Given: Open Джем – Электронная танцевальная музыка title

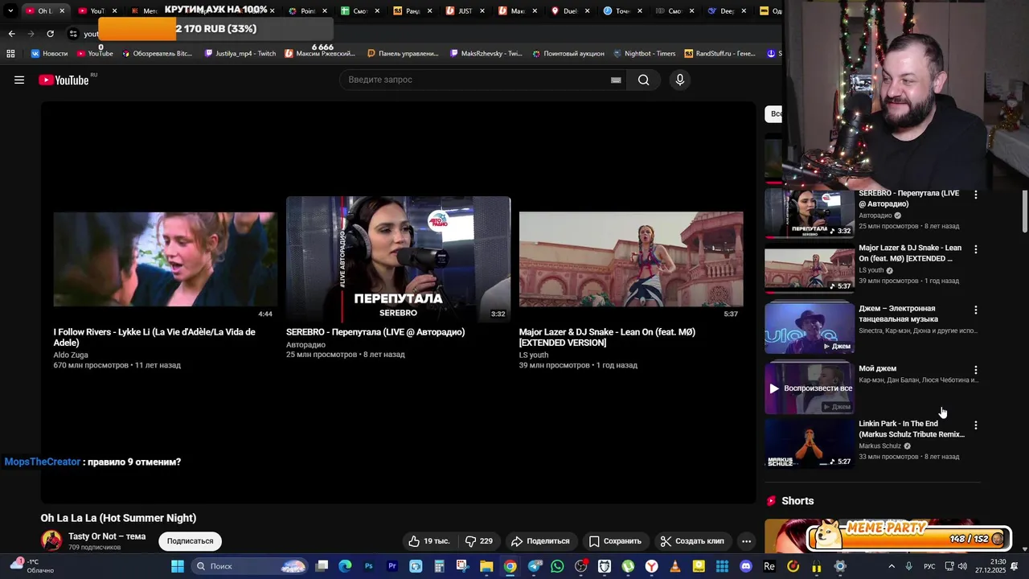Looking at the screenshot, I should click(898, 314).
